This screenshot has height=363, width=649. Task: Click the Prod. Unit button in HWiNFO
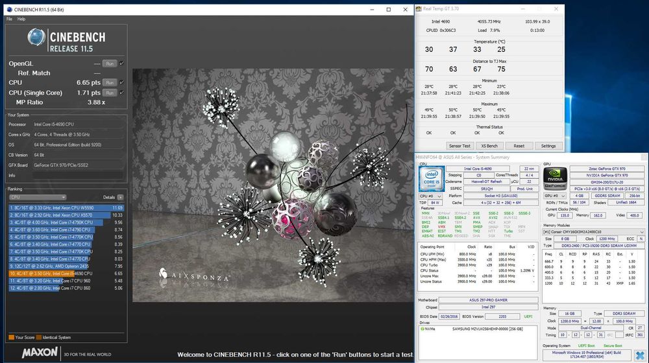click(x=524, y=189)
